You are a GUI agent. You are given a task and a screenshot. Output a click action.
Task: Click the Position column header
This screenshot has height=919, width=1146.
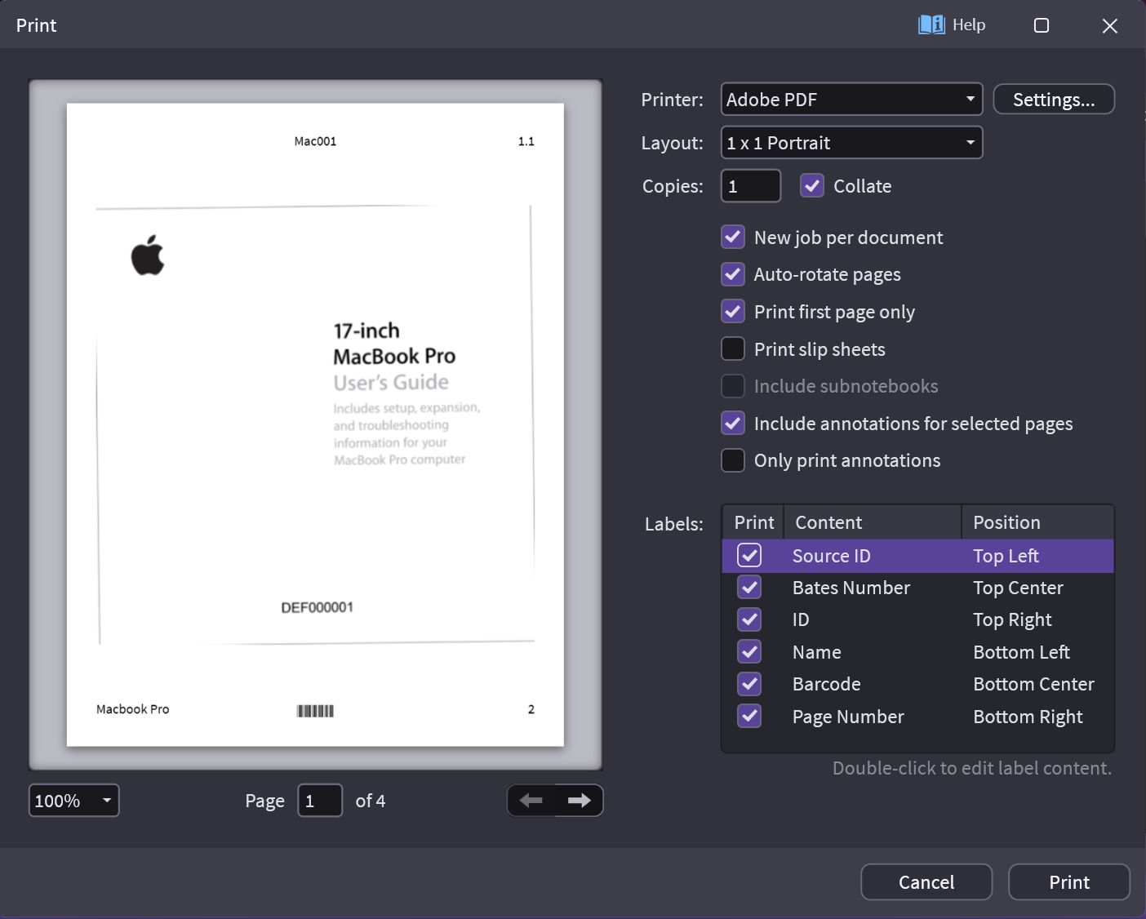(1037, 522)
